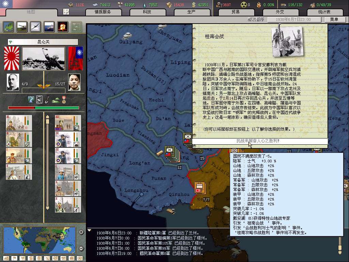
Task: Switch to the briefcase map mode icon
Action: pyautogui.click(x=72, y=258)
